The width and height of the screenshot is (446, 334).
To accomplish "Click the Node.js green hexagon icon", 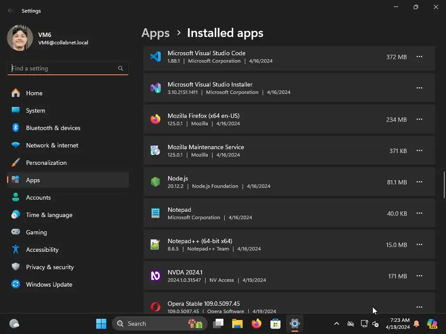I will tap(155, 182).
